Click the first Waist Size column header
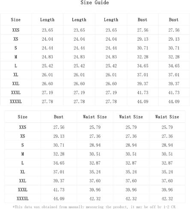 point(95,117)
